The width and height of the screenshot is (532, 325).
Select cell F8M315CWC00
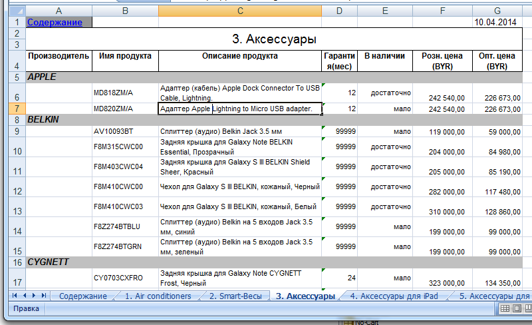pos(125,147)
